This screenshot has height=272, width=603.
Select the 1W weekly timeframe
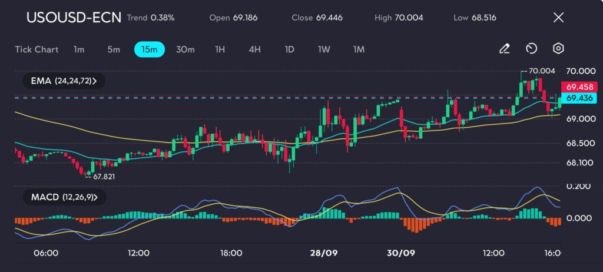point(324,49)
